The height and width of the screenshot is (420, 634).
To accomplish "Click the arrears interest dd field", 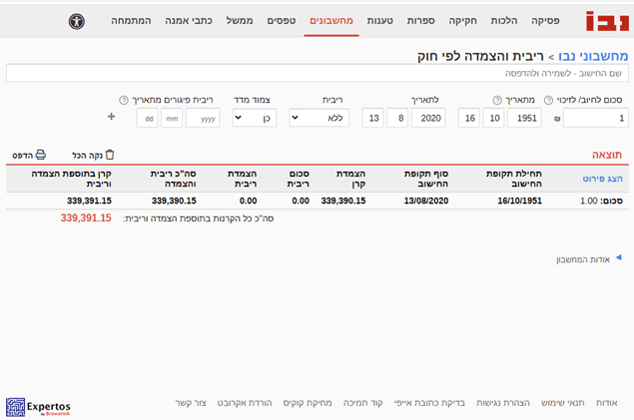I will [x=147, y=118].
